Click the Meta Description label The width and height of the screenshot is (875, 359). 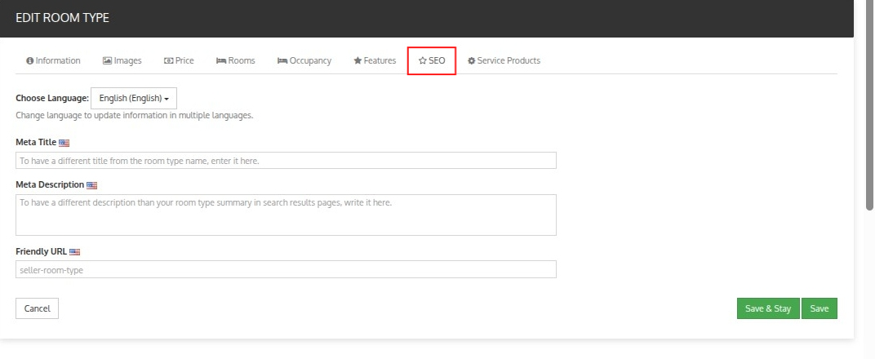click(x=50, y=185)
